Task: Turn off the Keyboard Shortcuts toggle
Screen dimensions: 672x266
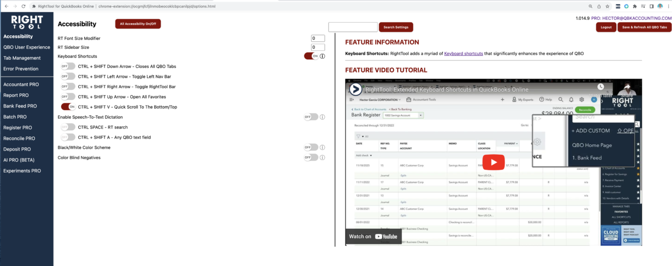Action: pyautogui.click(x=311, y=56)
